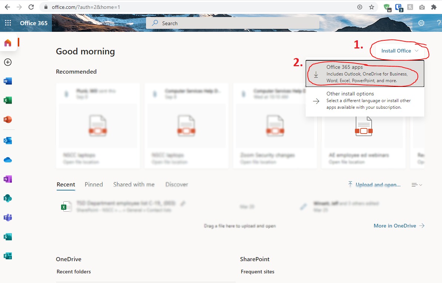This screenshot has width=442, height=283.
Task: Click the SharePoint section heading
Action: (x=255, y=259)
